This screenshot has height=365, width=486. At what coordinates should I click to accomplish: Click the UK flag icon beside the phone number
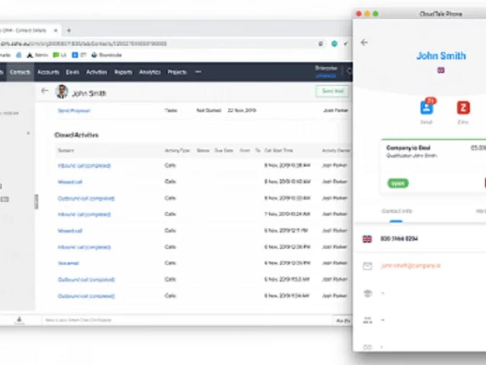pos(368,239)
